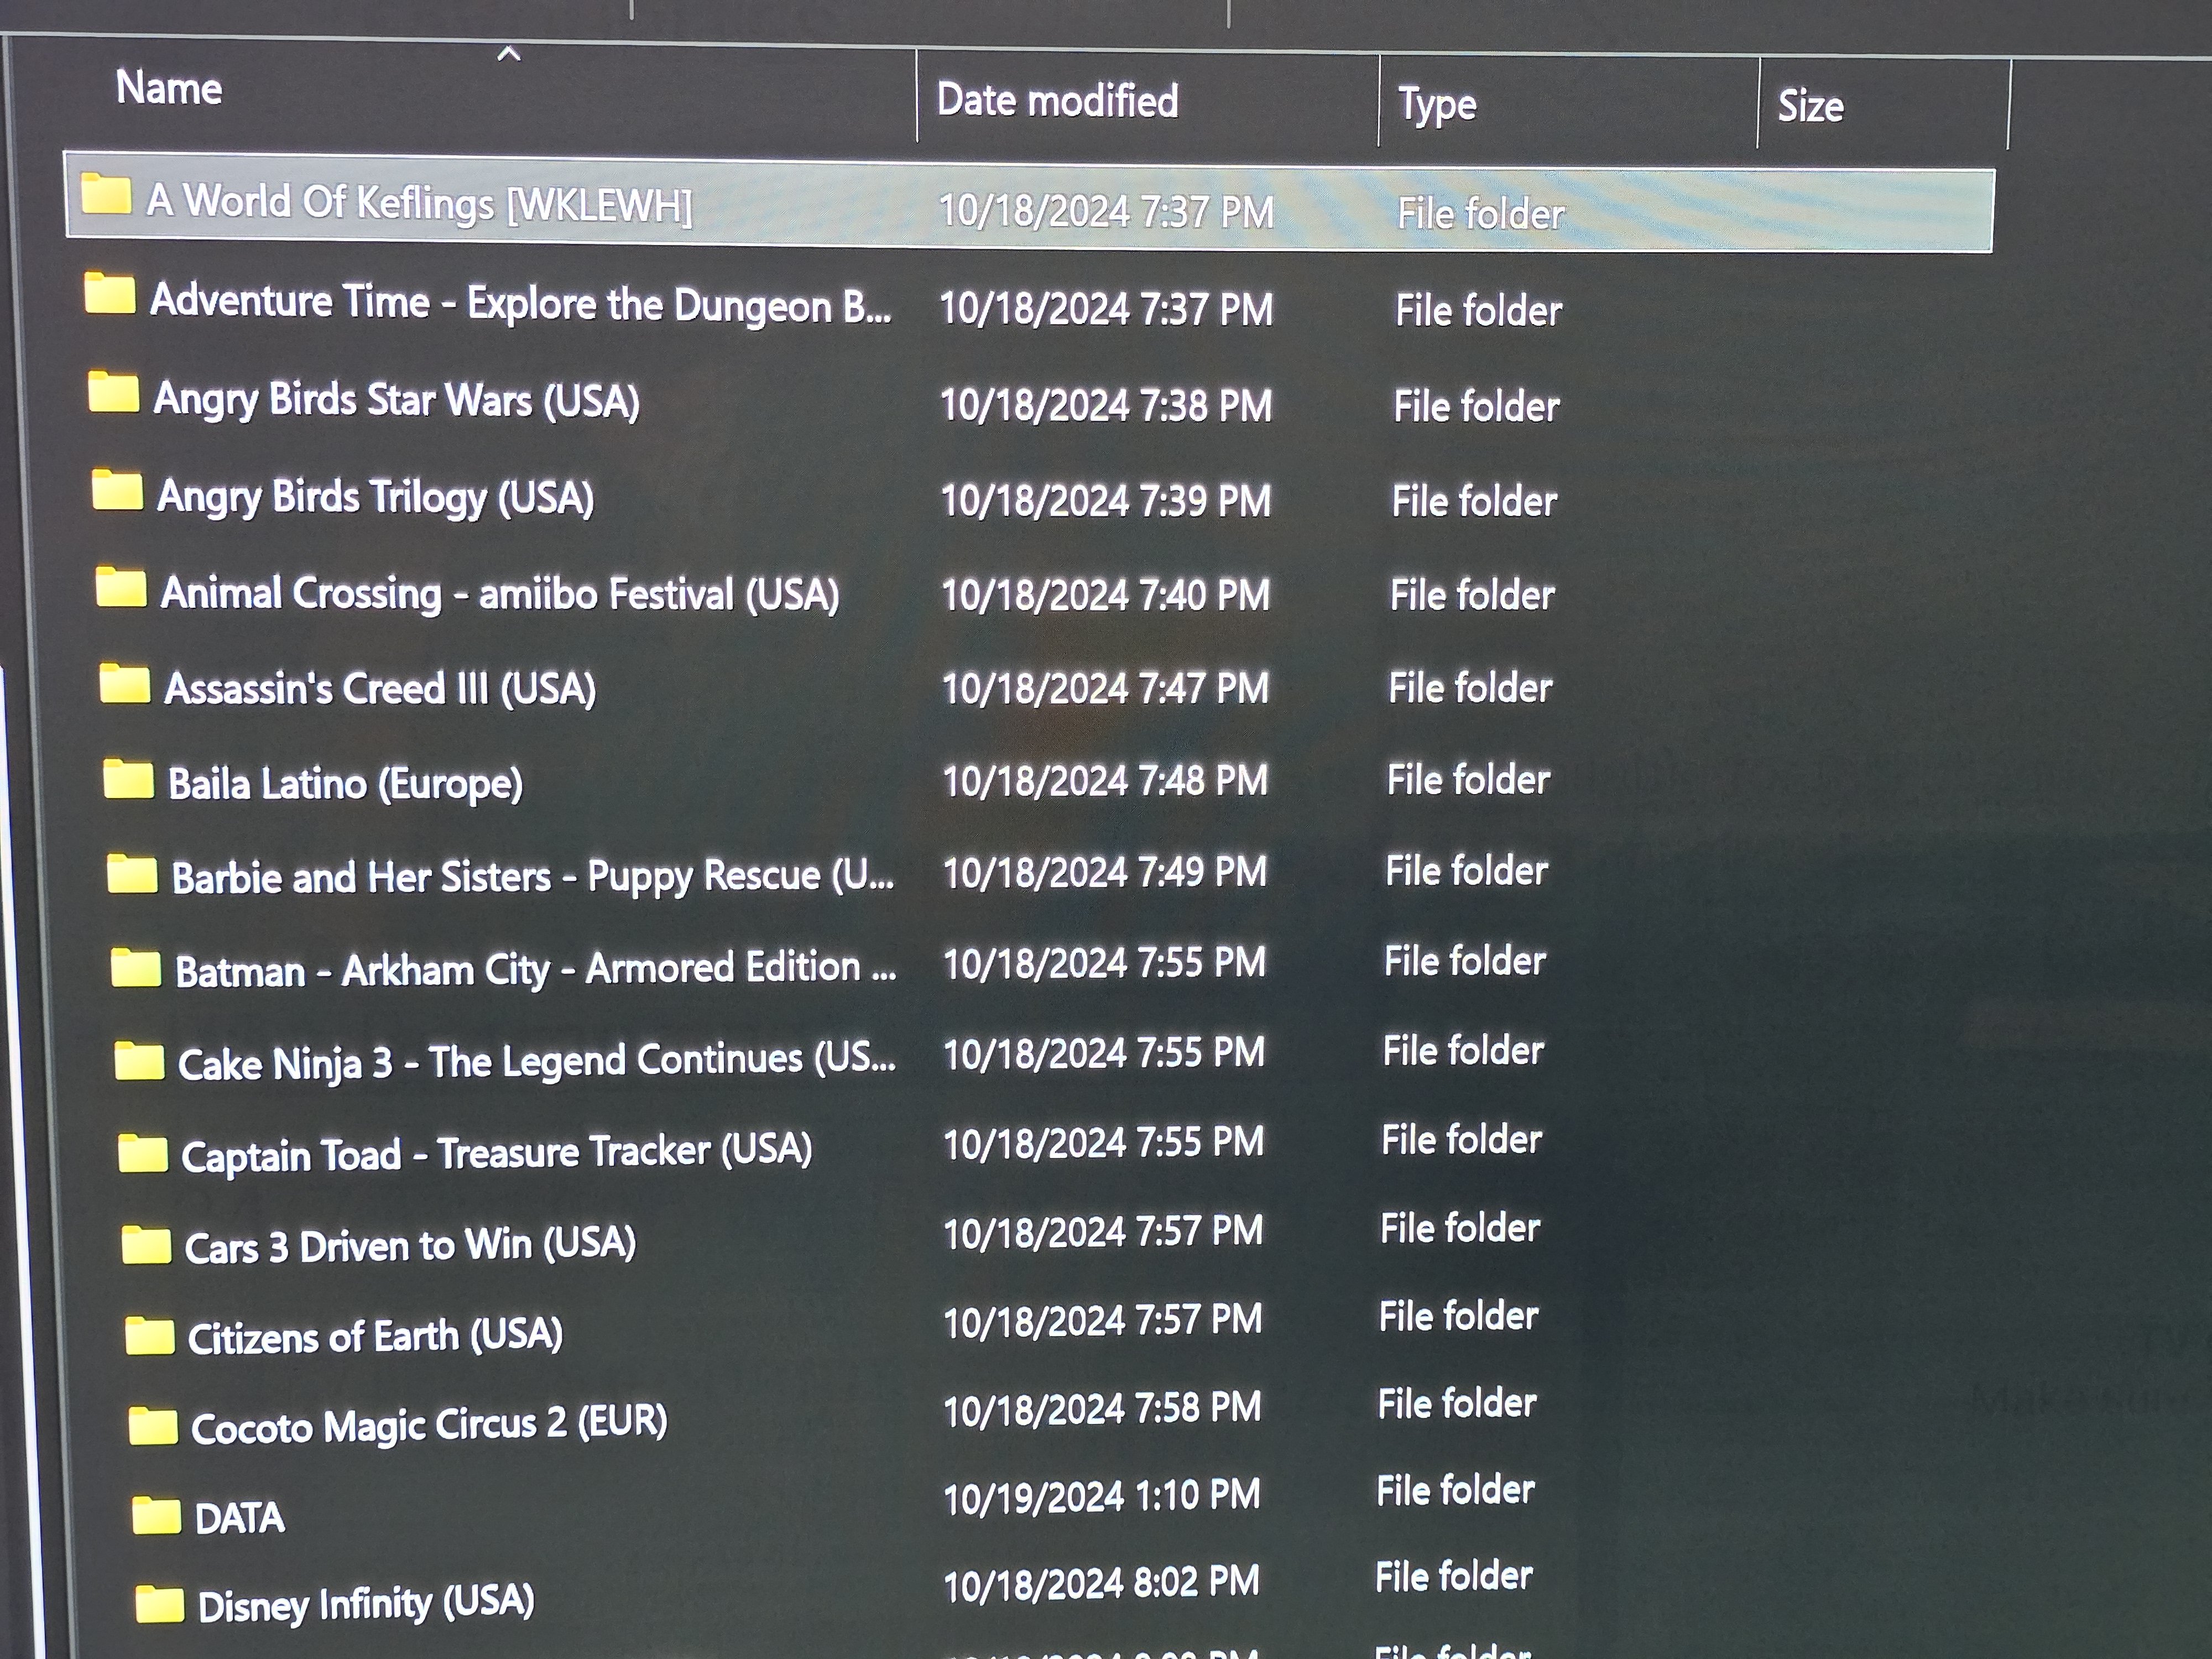
Task: Click the Cake Ninja 3 folder date
Action: coord(1103,1053)
